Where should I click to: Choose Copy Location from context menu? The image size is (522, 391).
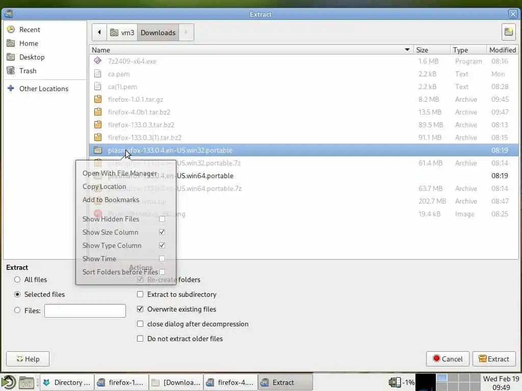(x=104, y=186)
